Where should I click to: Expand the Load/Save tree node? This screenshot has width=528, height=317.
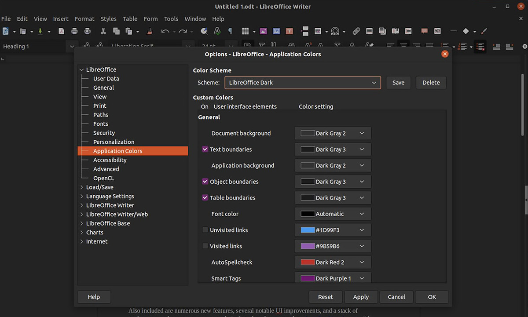82,187
